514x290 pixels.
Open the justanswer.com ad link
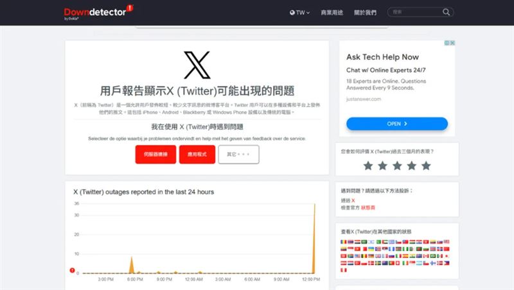pos(364,99)
